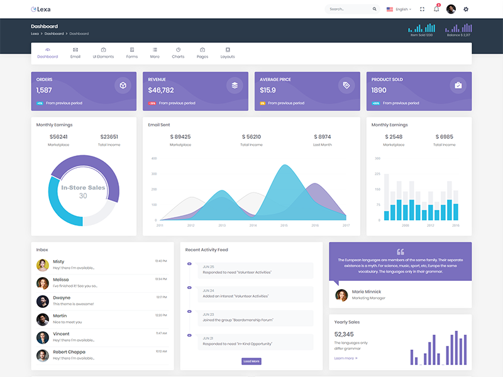Click the search magnifier icon
This screenshot has height=377, width=503.
(x=375, y=9)
